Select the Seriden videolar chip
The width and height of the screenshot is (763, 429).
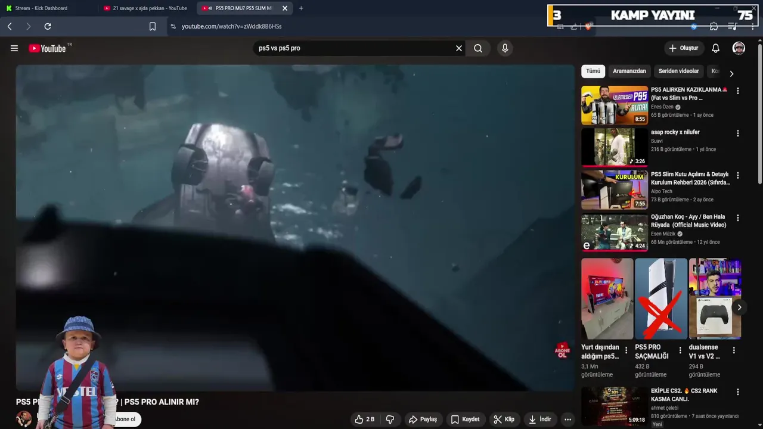[678, 71]
